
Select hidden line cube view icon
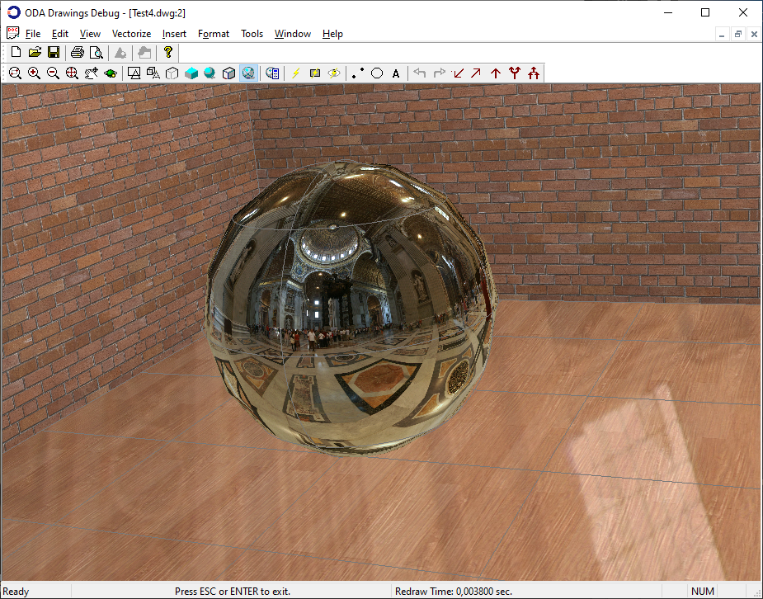tap(172, 73)
